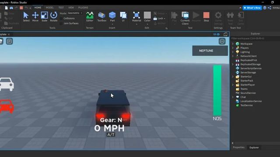Expand the ReplicatedStorage node

233,64
